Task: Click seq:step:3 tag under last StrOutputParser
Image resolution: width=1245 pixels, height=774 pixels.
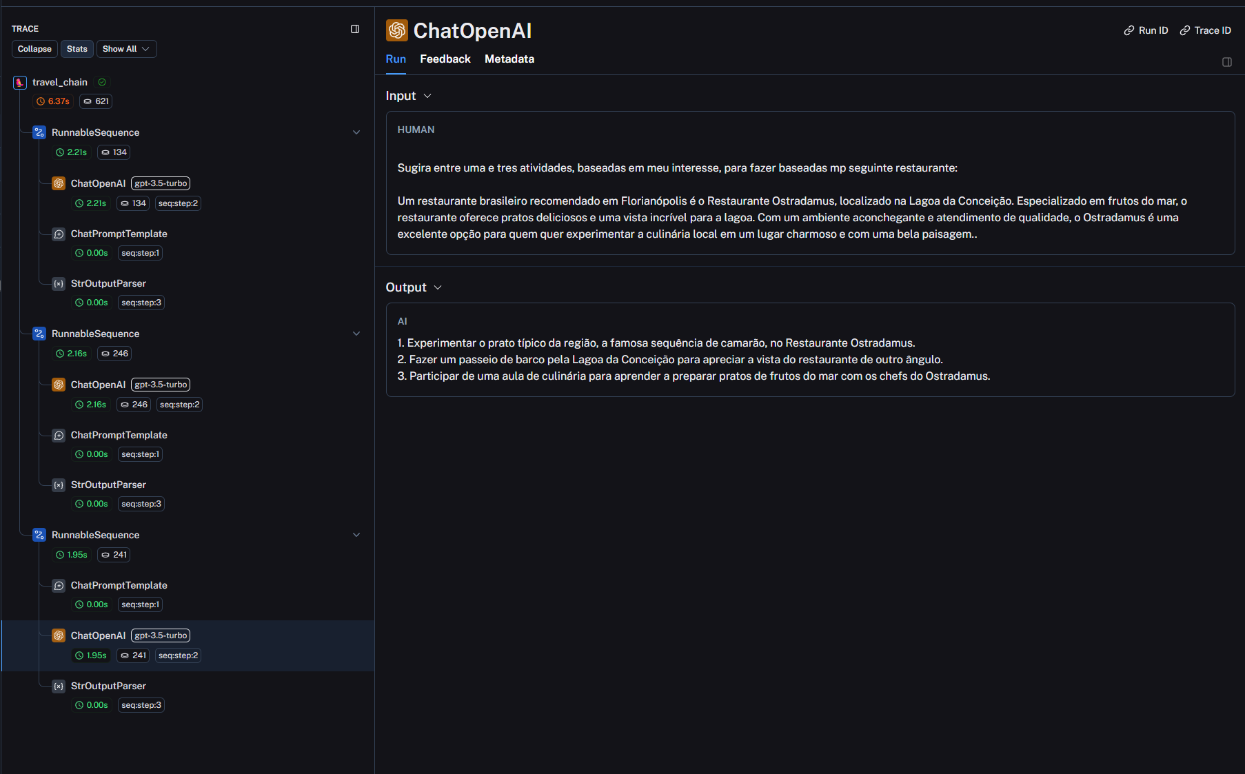Action: coord(141,705)
